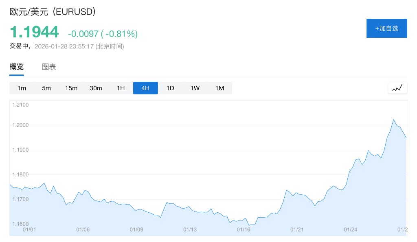Switch to the 概览 tab
This screenshot has height=242, width=417.
pyautogui.click(x=17, y=67)
